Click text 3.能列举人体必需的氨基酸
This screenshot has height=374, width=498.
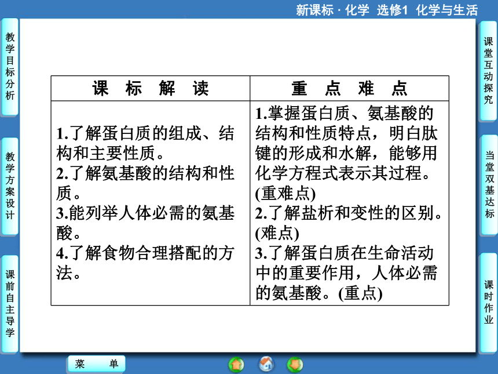(x=145, y=223)
